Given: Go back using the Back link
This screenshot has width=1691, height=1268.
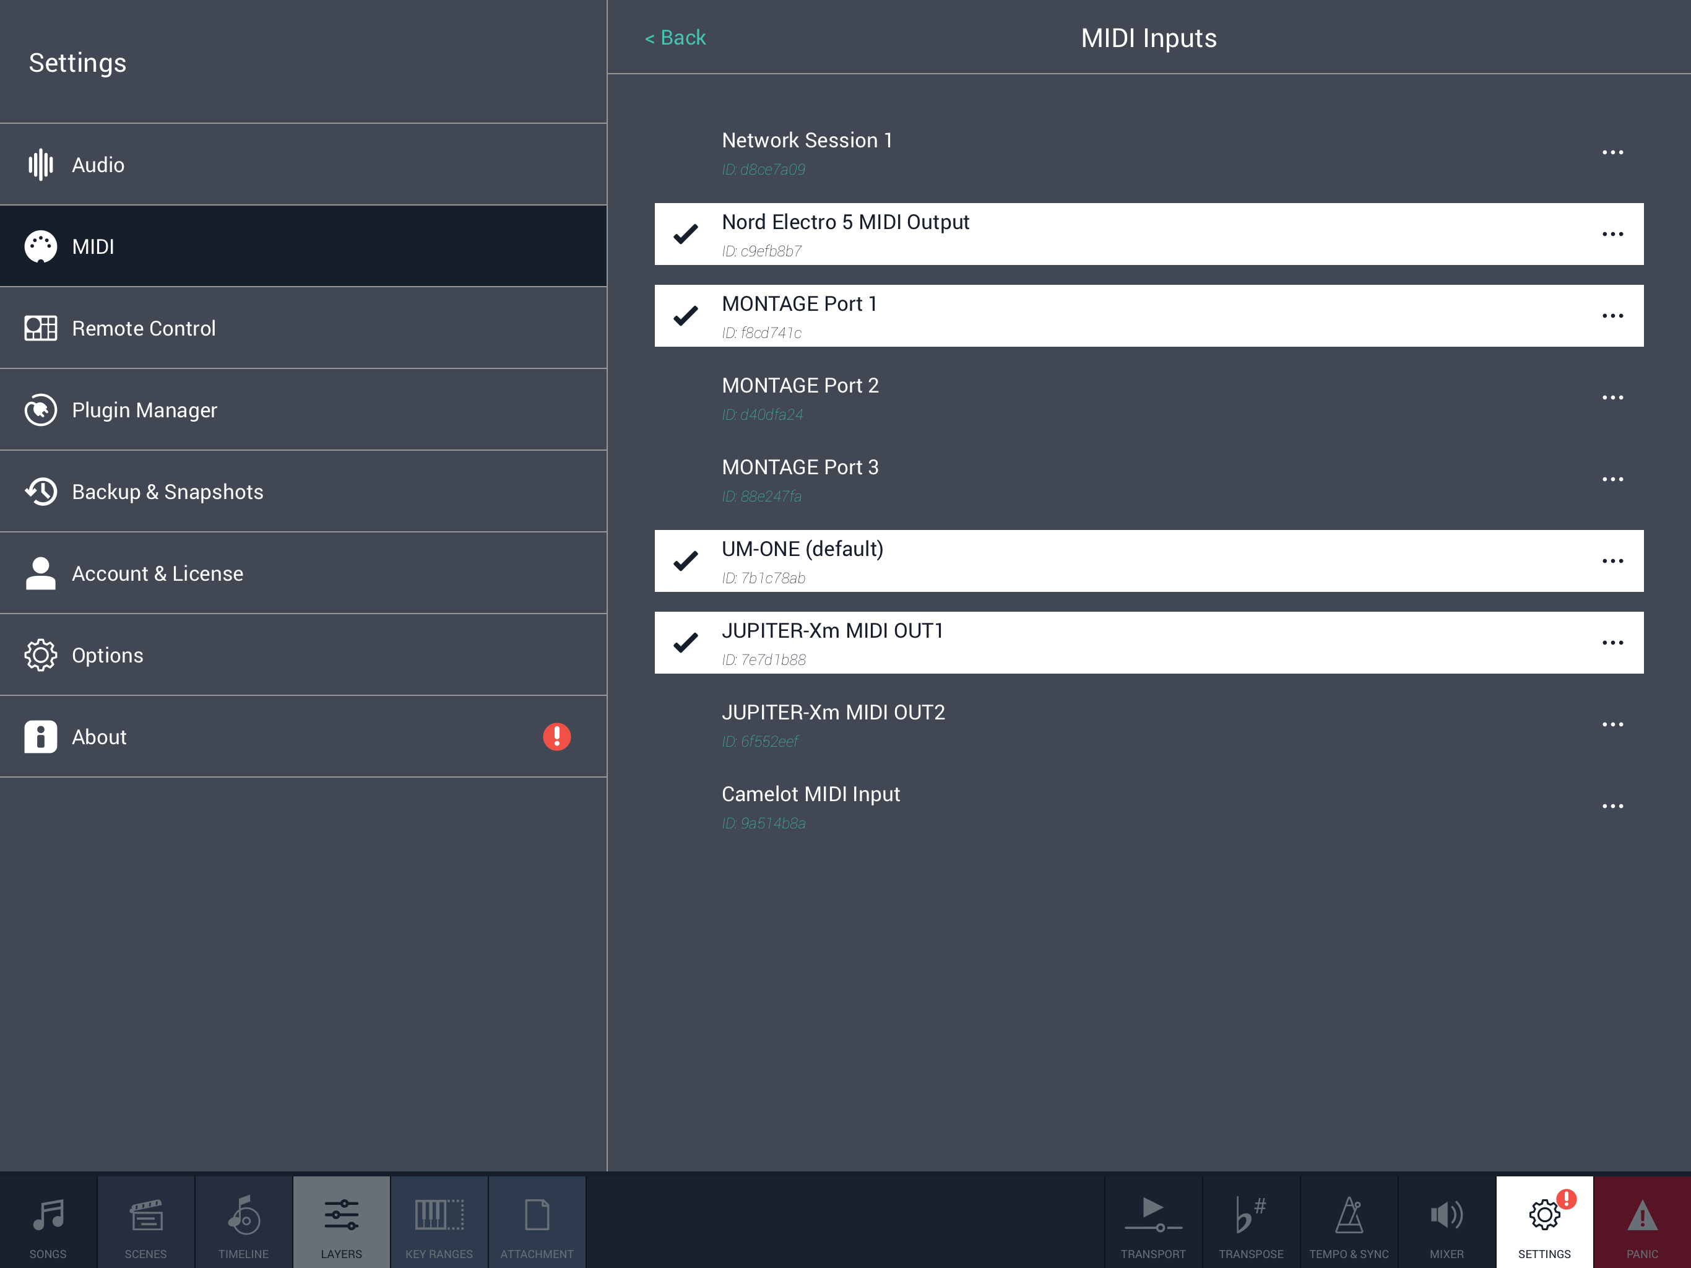Looking at the screenshot, I should coord(675,38).
